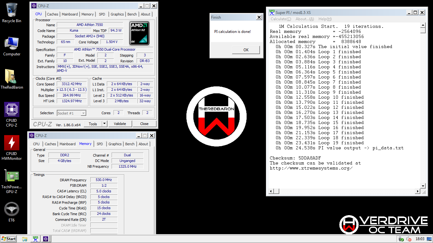Click AMD Athlon X2 logo in CPU-Z
The height and width of the screenshot is (243, 433).
[x=139, y=33]
